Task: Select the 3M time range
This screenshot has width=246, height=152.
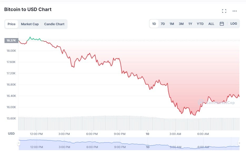Action: tap(181, 24)
